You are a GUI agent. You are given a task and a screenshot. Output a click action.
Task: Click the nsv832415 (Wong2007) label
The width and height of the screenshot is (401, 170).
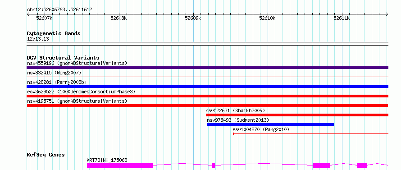coord(54,73)
